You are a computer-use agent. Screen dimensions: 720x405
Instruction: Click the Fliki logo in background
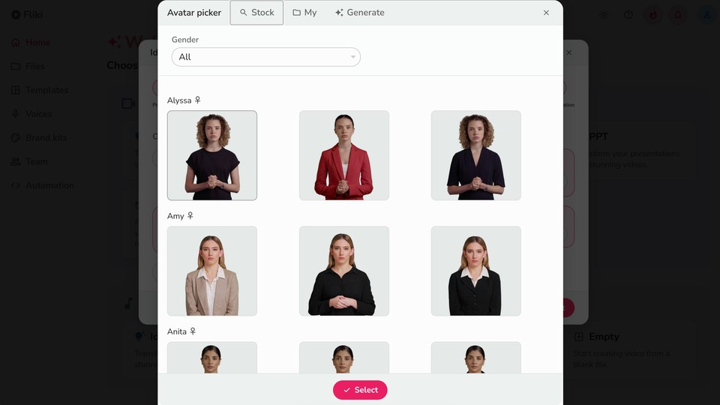coord(27,15)
